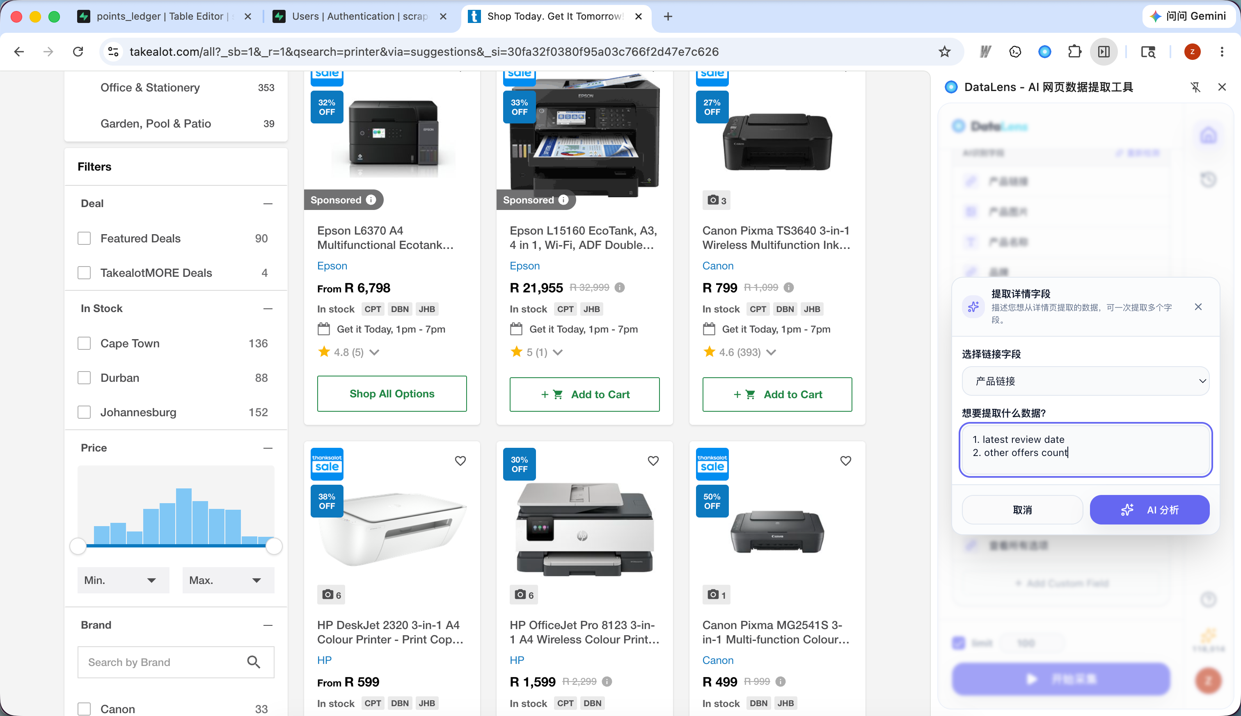Screen dimensions: 1241x716
Task: Toggle the browser side panel icon
Action: pos(1104,52)
